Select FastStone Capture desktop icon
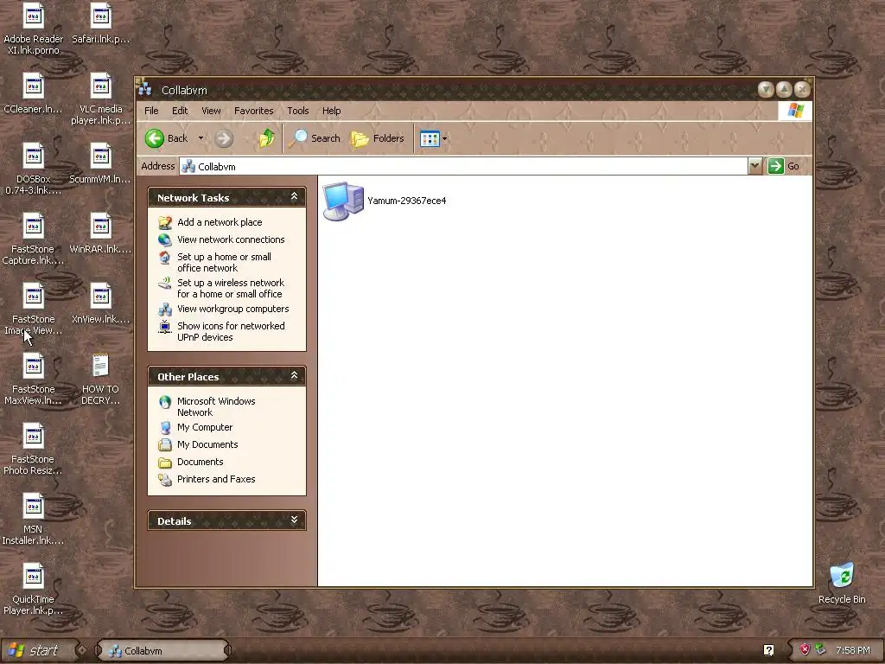The height and width of the screenshot is (664, 885). (x=34, y=239)
